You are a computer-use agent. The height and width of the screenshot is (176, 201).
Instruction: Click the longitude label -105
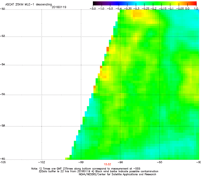tap(3, 162)
